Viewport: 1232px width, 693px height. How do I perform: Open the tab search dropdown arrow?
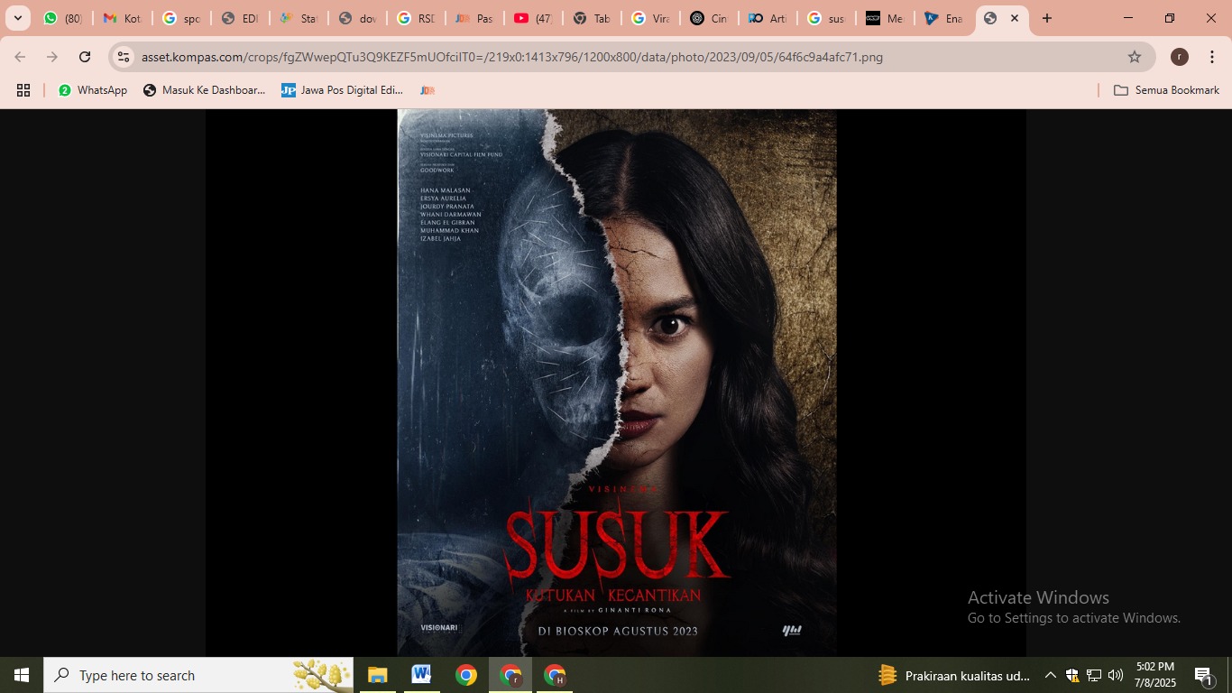tap(17, 18)
